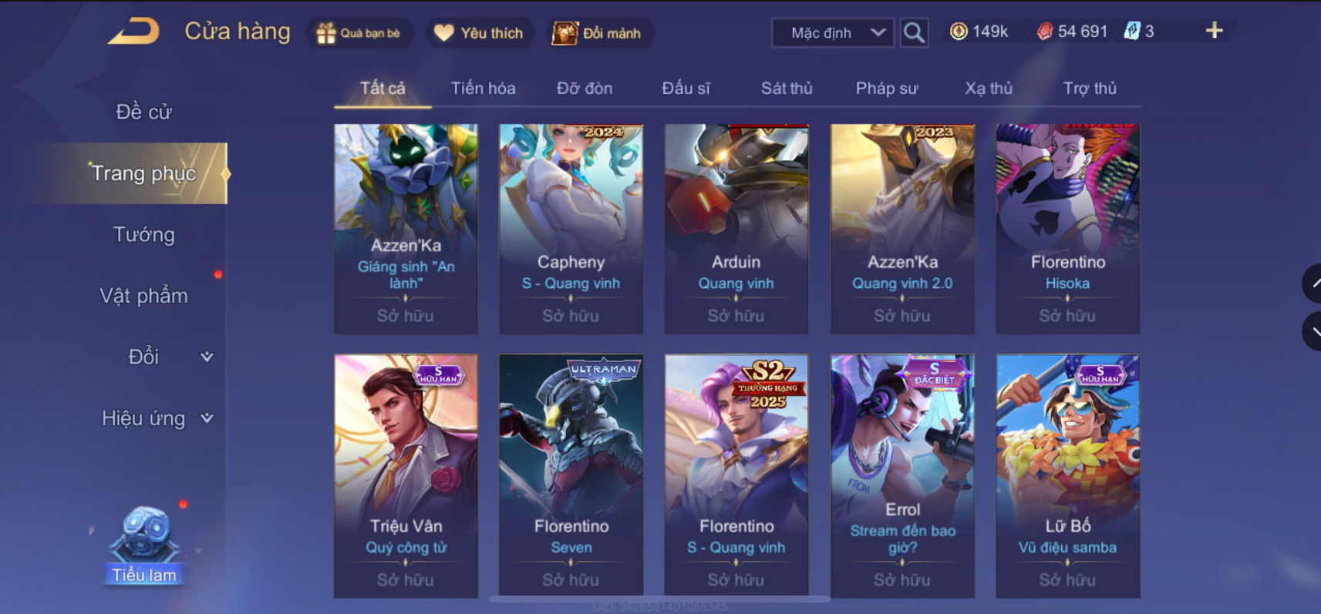This screenshot has height=614, width=1321.
Task: Tap the back arrow icon
Action: (x=134, y=32)
